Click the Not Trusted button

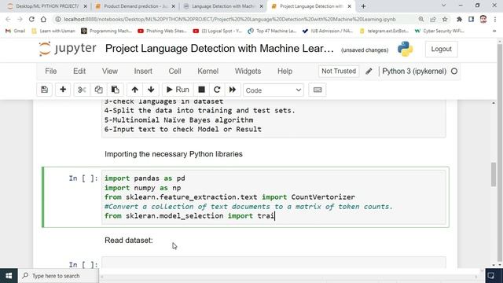click(x=339, y=72)
